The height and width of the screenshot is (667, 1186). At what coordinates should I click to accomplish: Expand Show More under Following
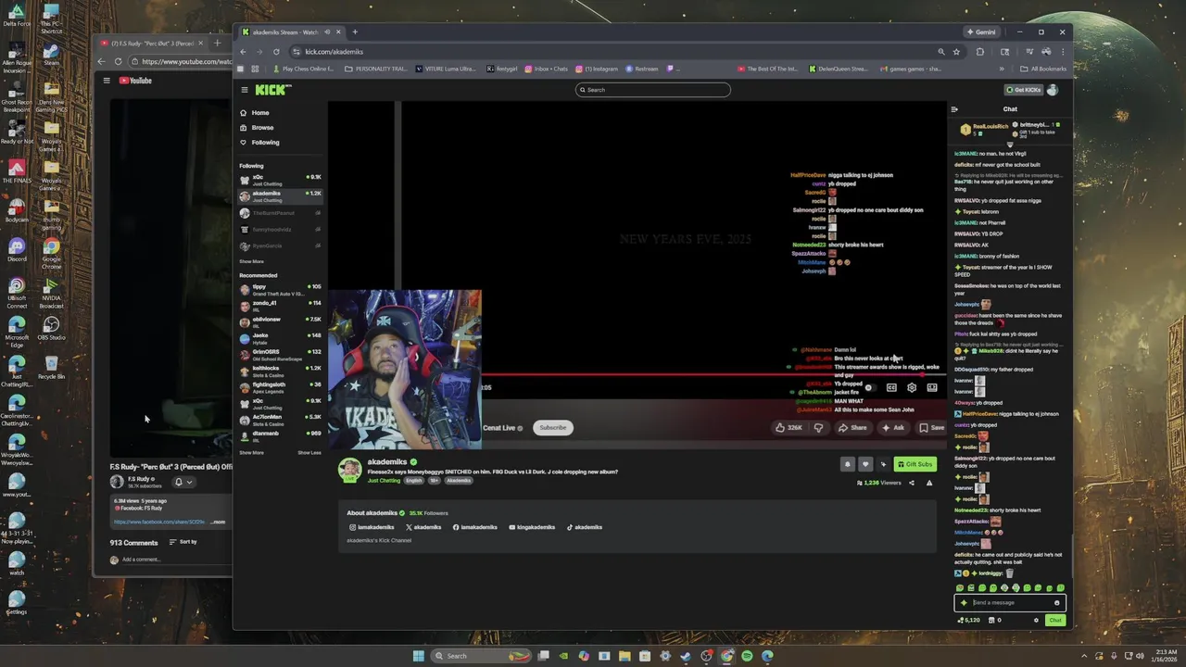pos(251,261)
